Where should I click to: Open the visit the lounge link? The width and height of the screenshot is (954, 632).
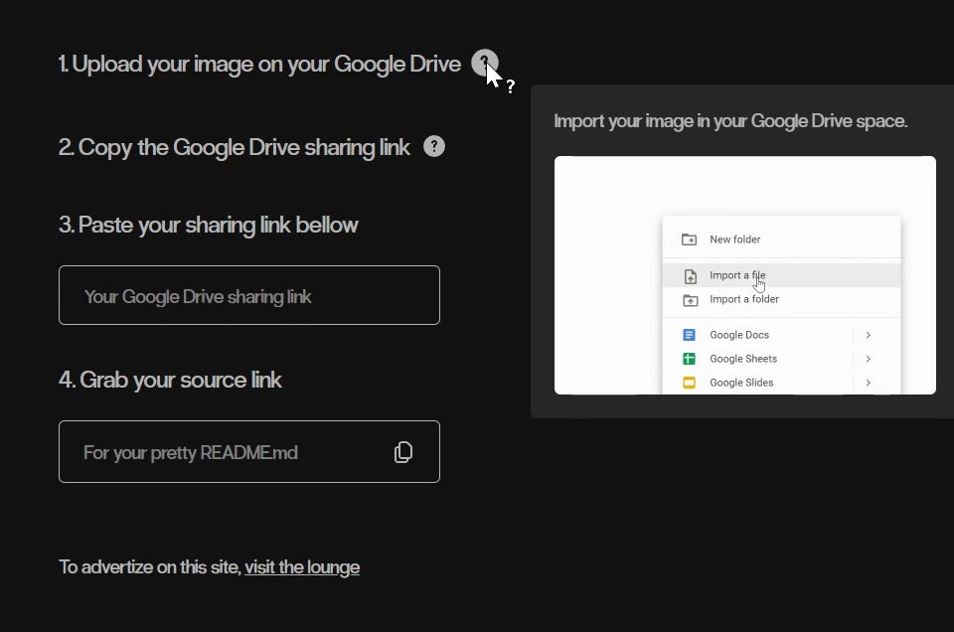[302, 567]
